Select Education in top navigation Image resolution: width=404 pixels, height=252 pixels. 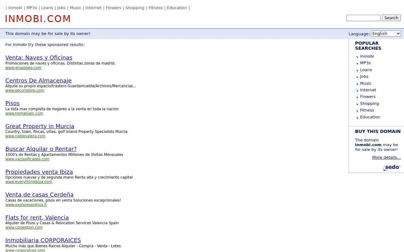click(x=177, y=8)
